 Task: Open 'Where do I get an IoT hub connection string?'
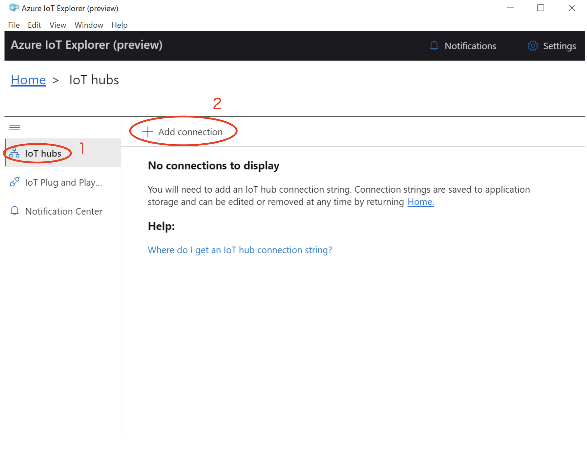click(240, 250)
